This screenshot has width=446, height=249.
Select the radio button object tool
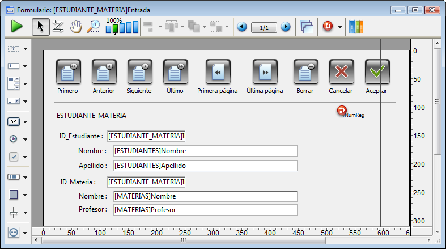pyautogui.click(x=14, y=139)
